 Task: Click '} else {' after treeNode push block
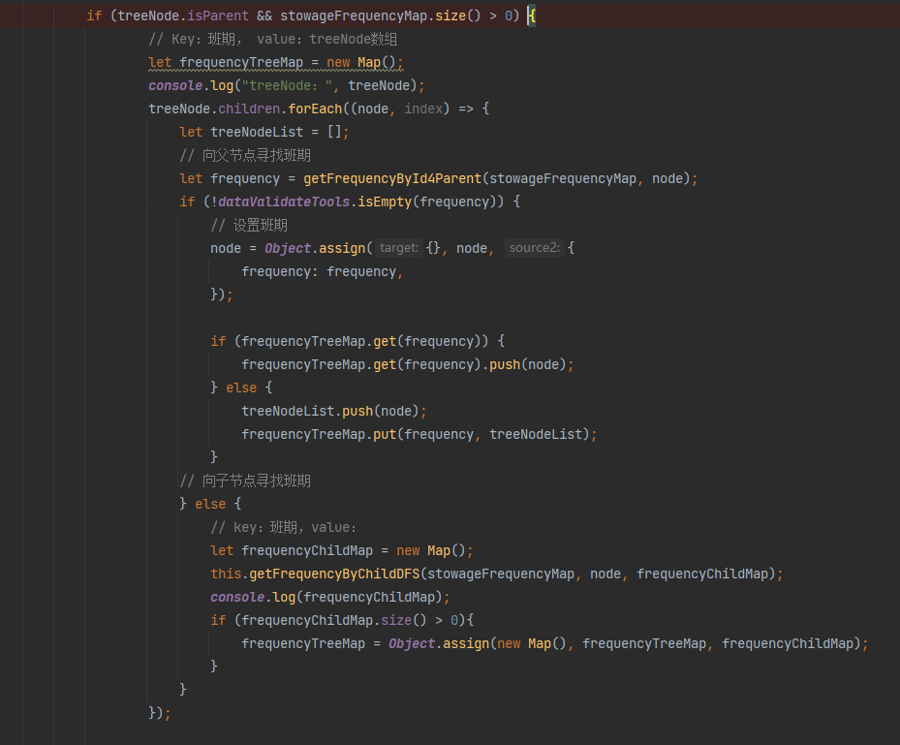click(241, 388)
